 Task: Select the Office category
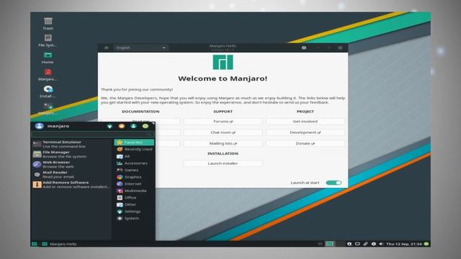(x=134, y=198)
